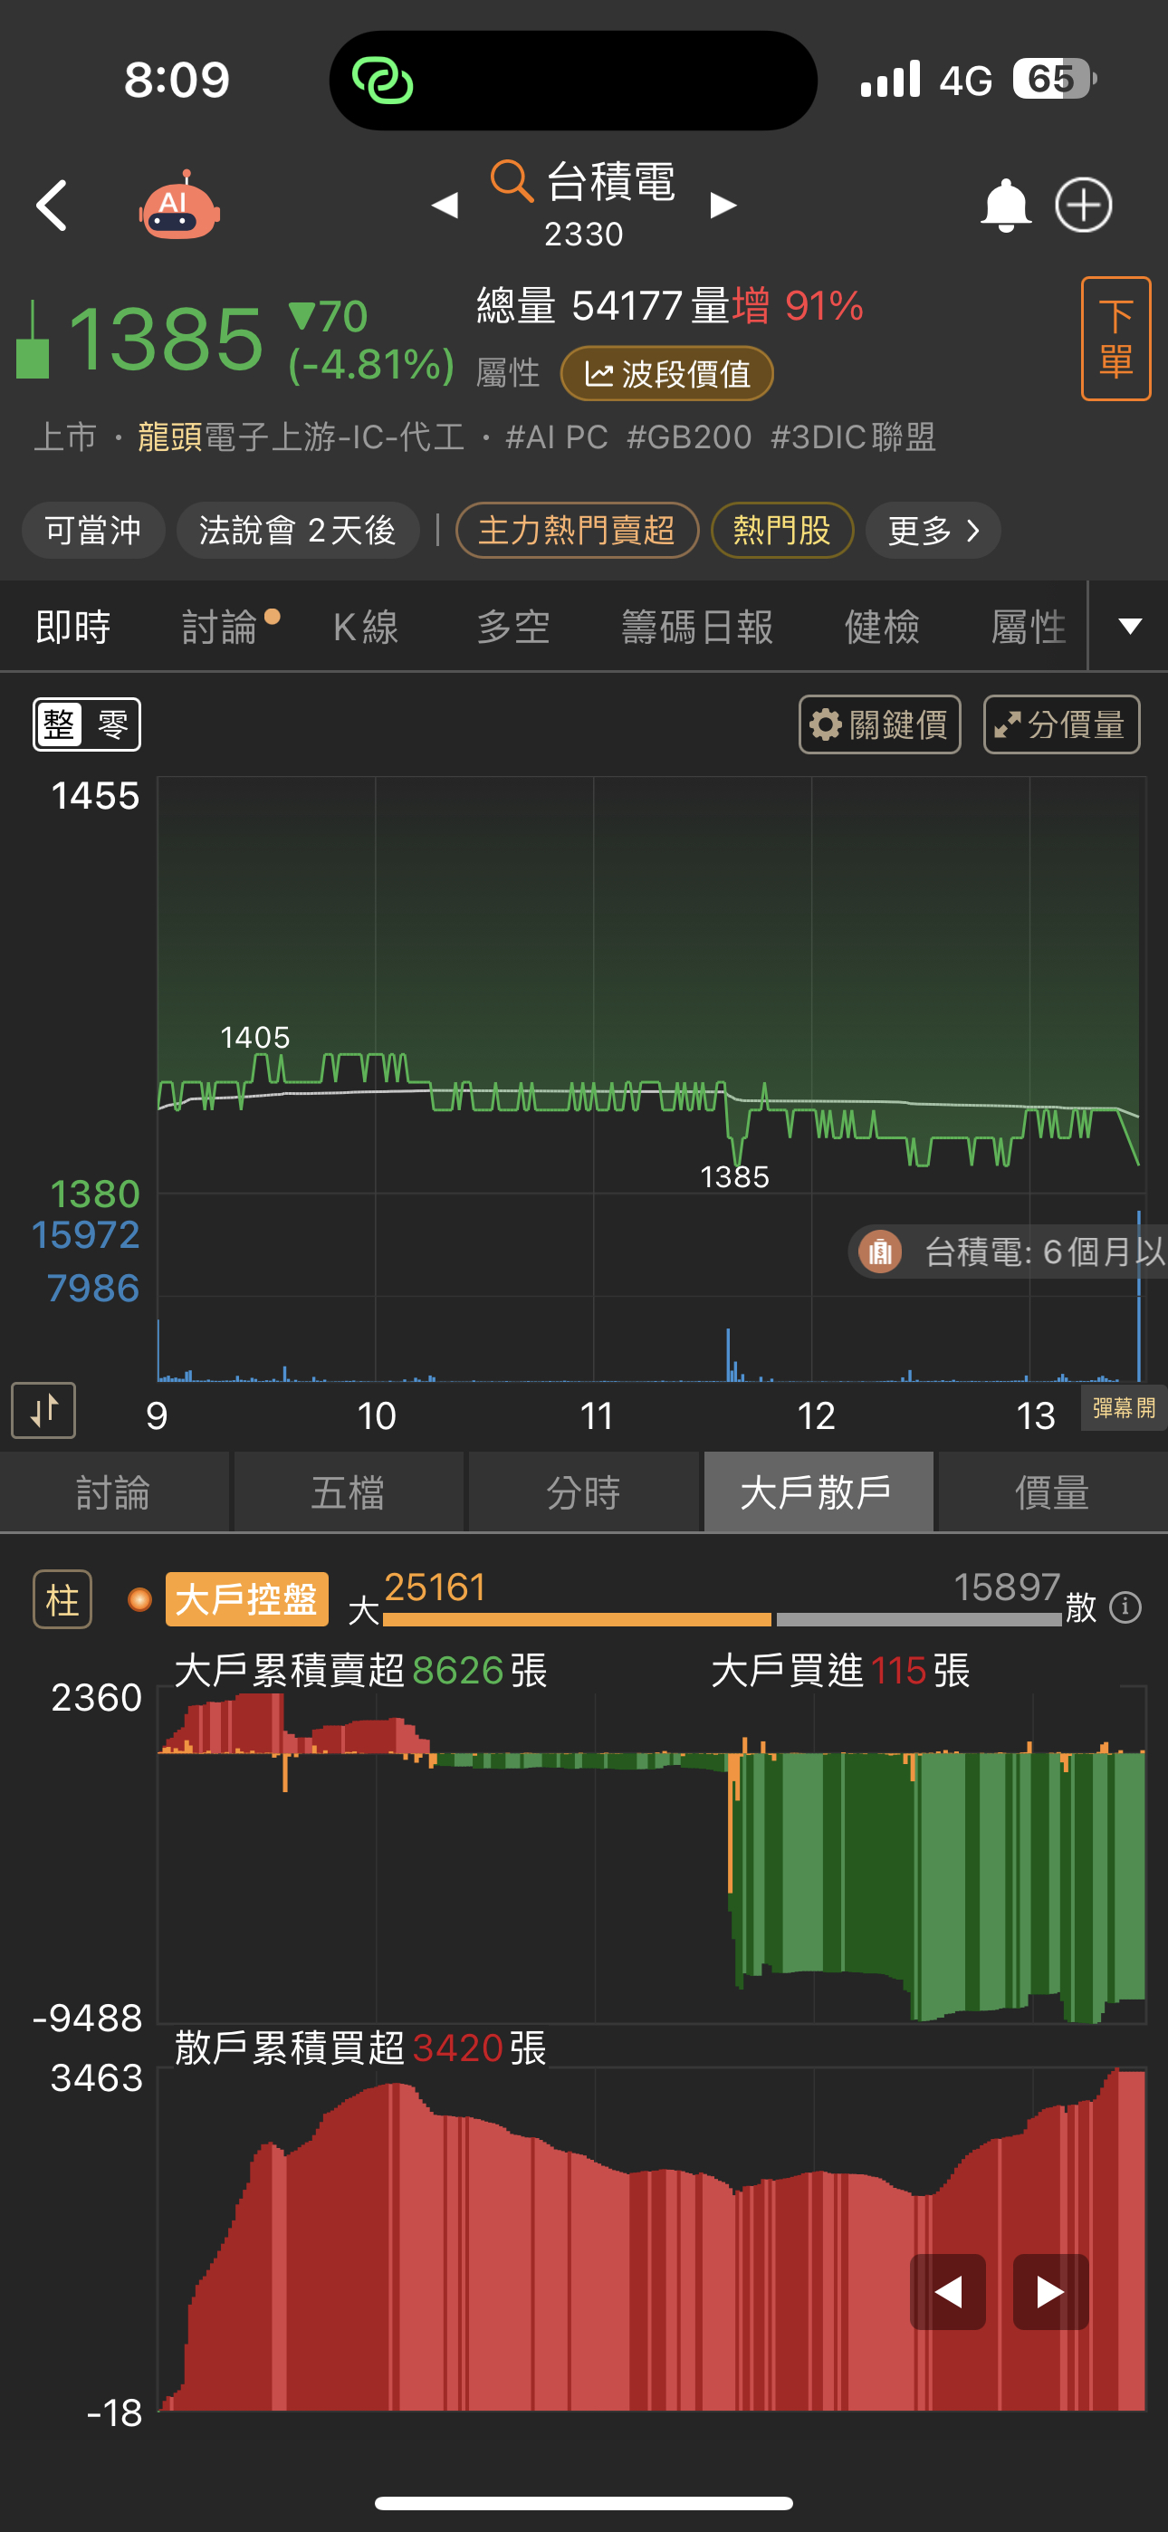Step chart backward with left playback arrow
Image resolution: width=1168 pixels, height=2532 pixels.
click(x=948, y=2292)
